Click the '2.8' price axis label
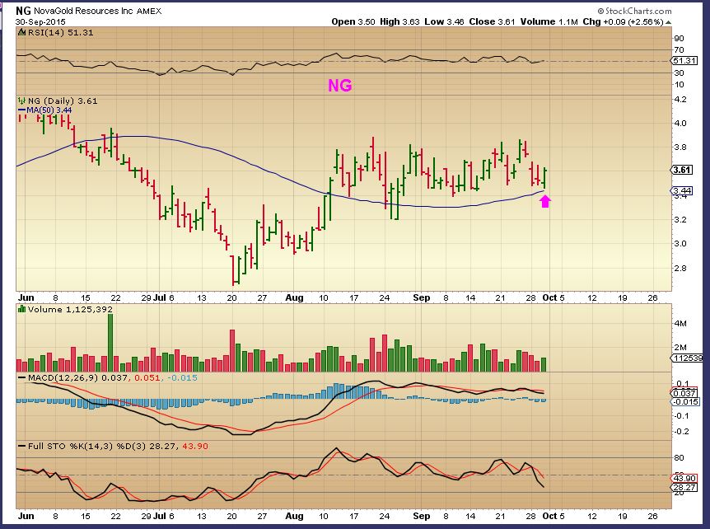710x529 pixels. coord(680,268)
